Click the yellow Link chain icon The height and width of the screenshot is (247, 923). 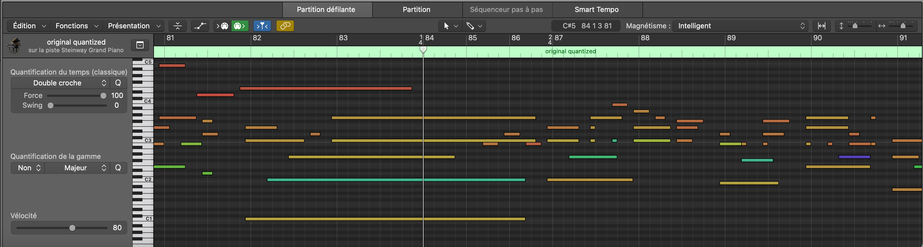coord(285,26)
